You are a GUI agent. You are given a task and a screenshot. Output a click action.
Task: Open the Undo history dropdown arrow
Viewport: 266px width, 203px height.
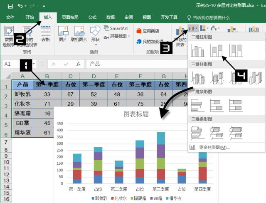26,6
